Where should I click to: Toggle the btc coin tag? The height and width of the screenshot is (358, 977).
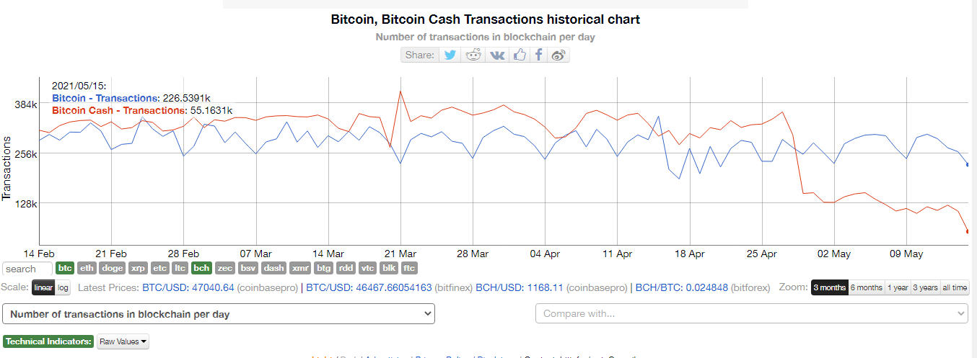66,268
